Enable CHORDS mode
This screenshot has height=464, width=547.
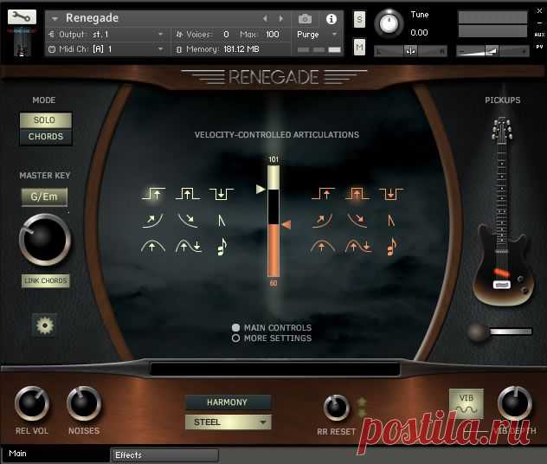[46, 137]
